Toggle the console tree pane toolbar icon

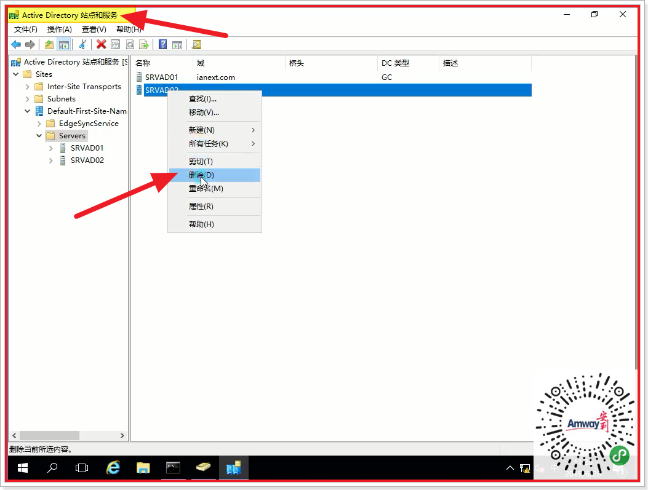point(63,45)
